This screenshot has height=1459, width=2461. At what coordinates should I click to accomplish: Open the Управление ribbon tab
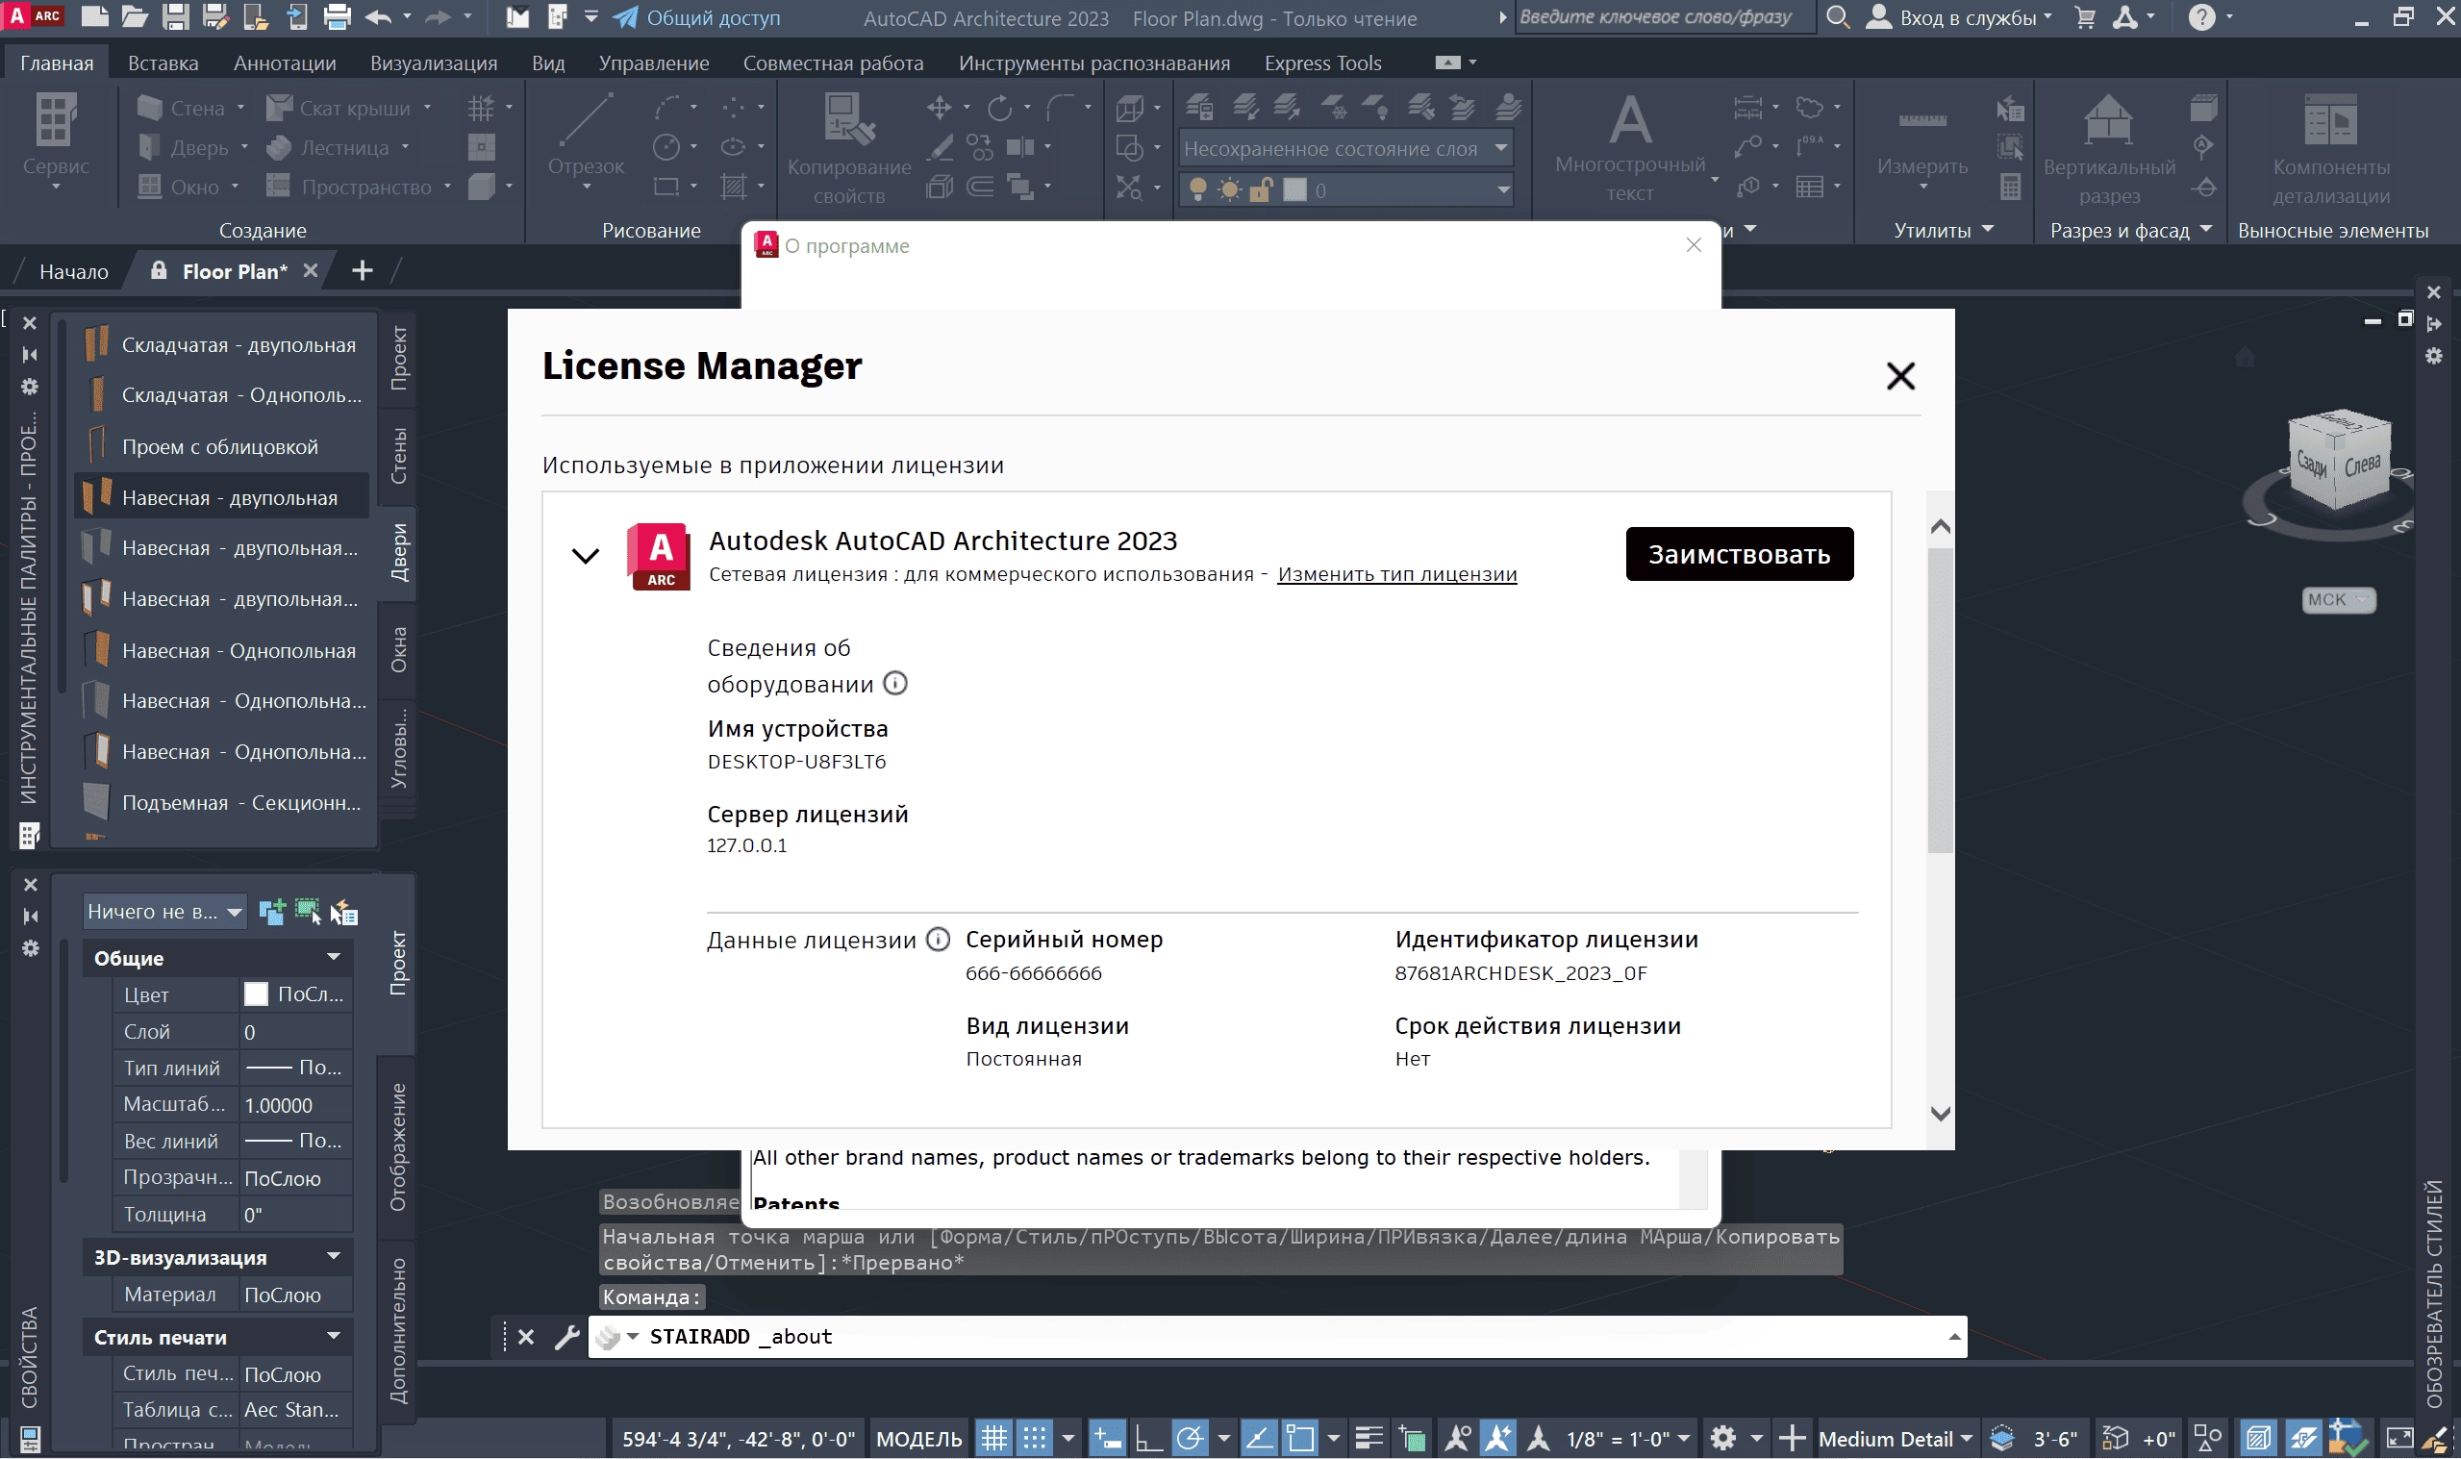654,63
